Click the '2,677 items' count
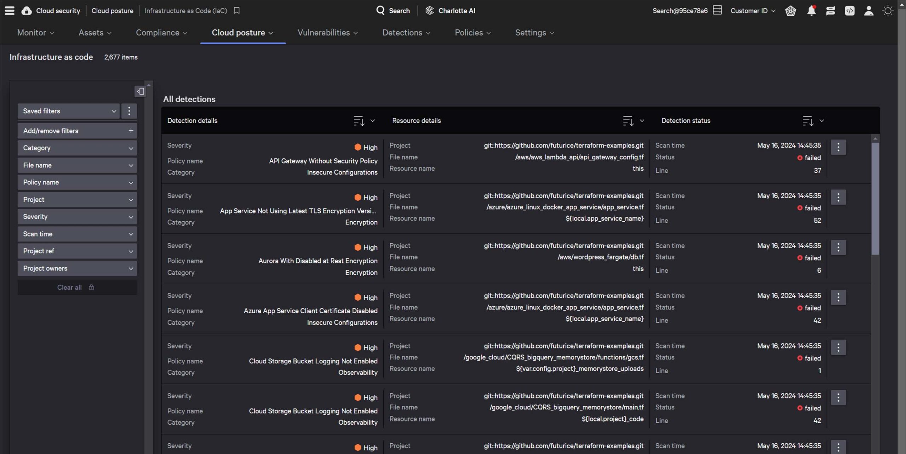This screenshot has width=906, height=454. pos(121,57)
